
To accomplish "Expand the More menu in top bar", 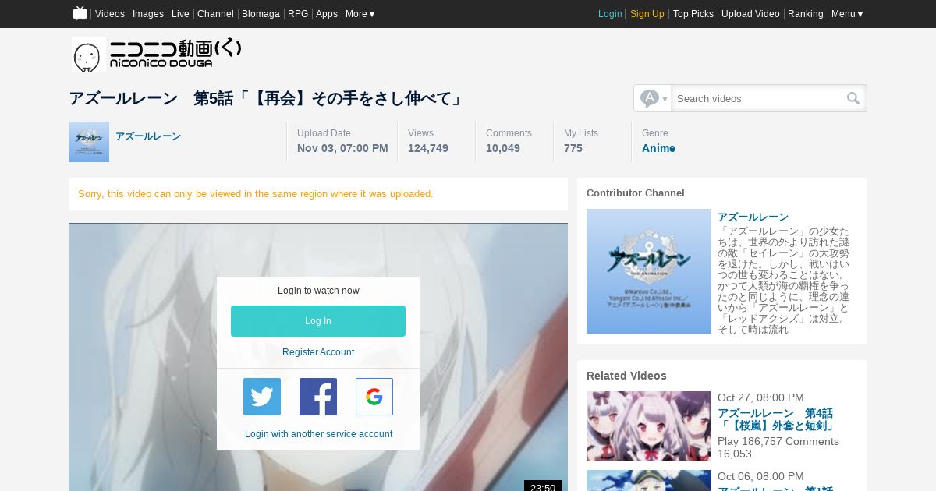I will click(360, 14).
